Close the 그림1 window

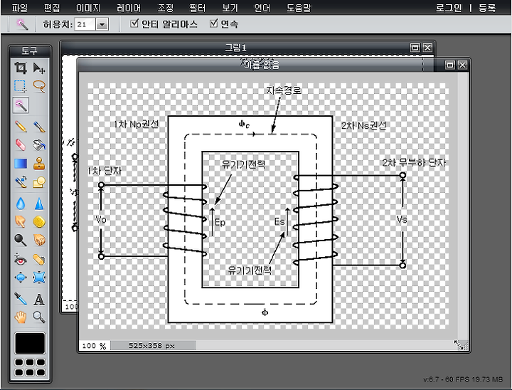(x=427, y=48)
